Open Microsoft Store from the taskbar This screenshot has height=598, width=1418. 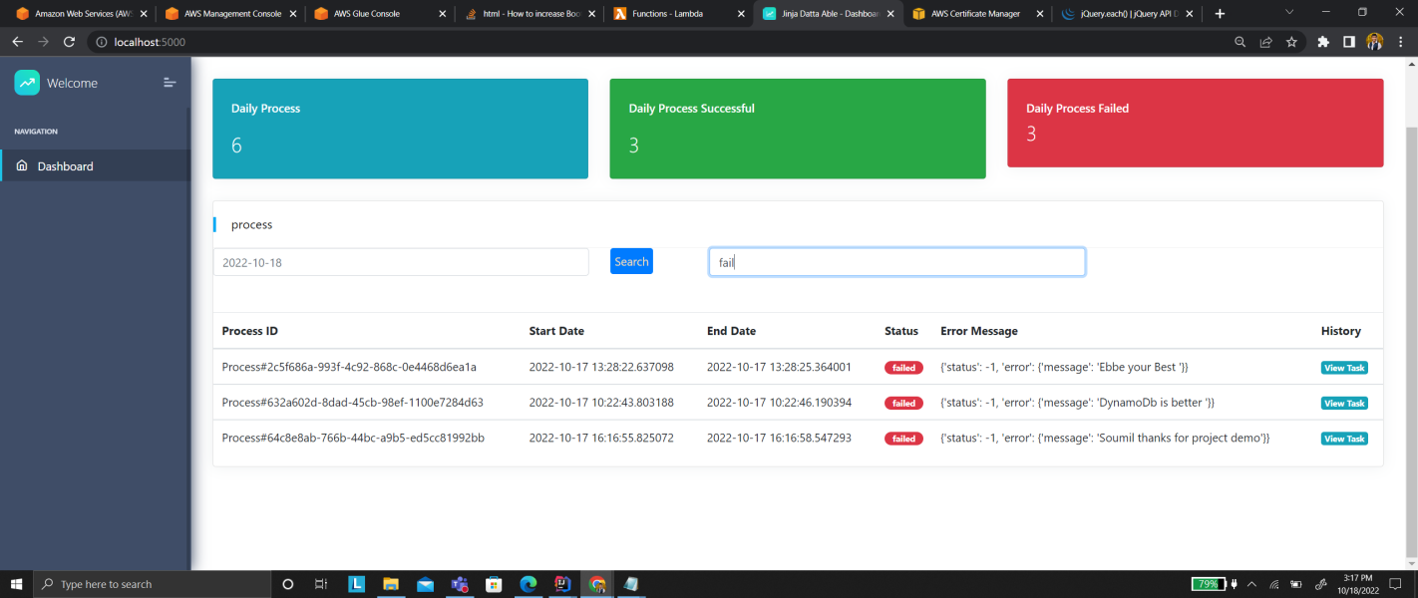tap(494, 584)
